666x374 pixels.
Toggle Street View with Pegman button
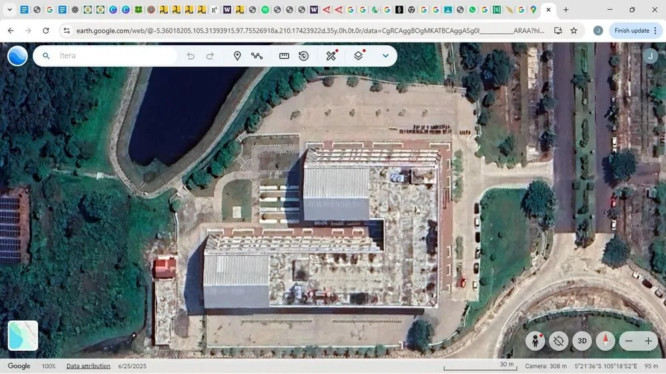(x=535, y=341)
